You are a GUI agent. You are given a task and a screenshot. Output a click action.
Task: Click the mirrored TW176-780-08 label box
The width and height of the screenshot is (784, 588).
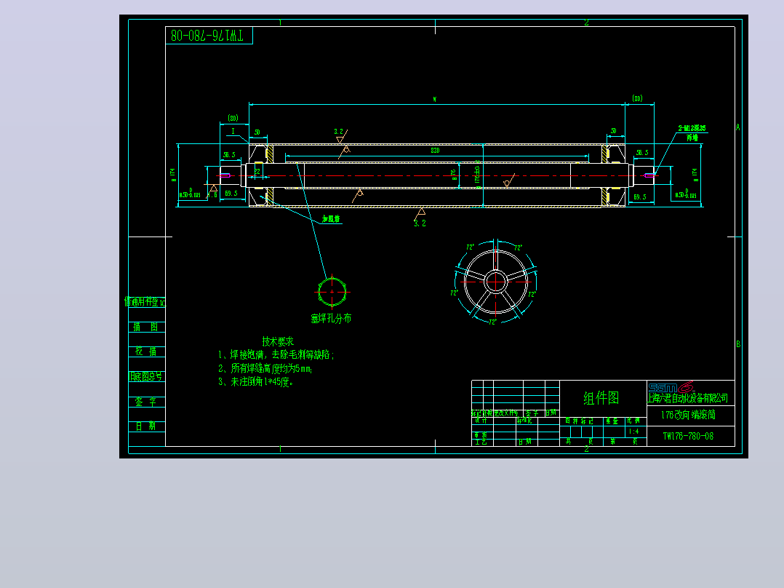click(209, 36)
